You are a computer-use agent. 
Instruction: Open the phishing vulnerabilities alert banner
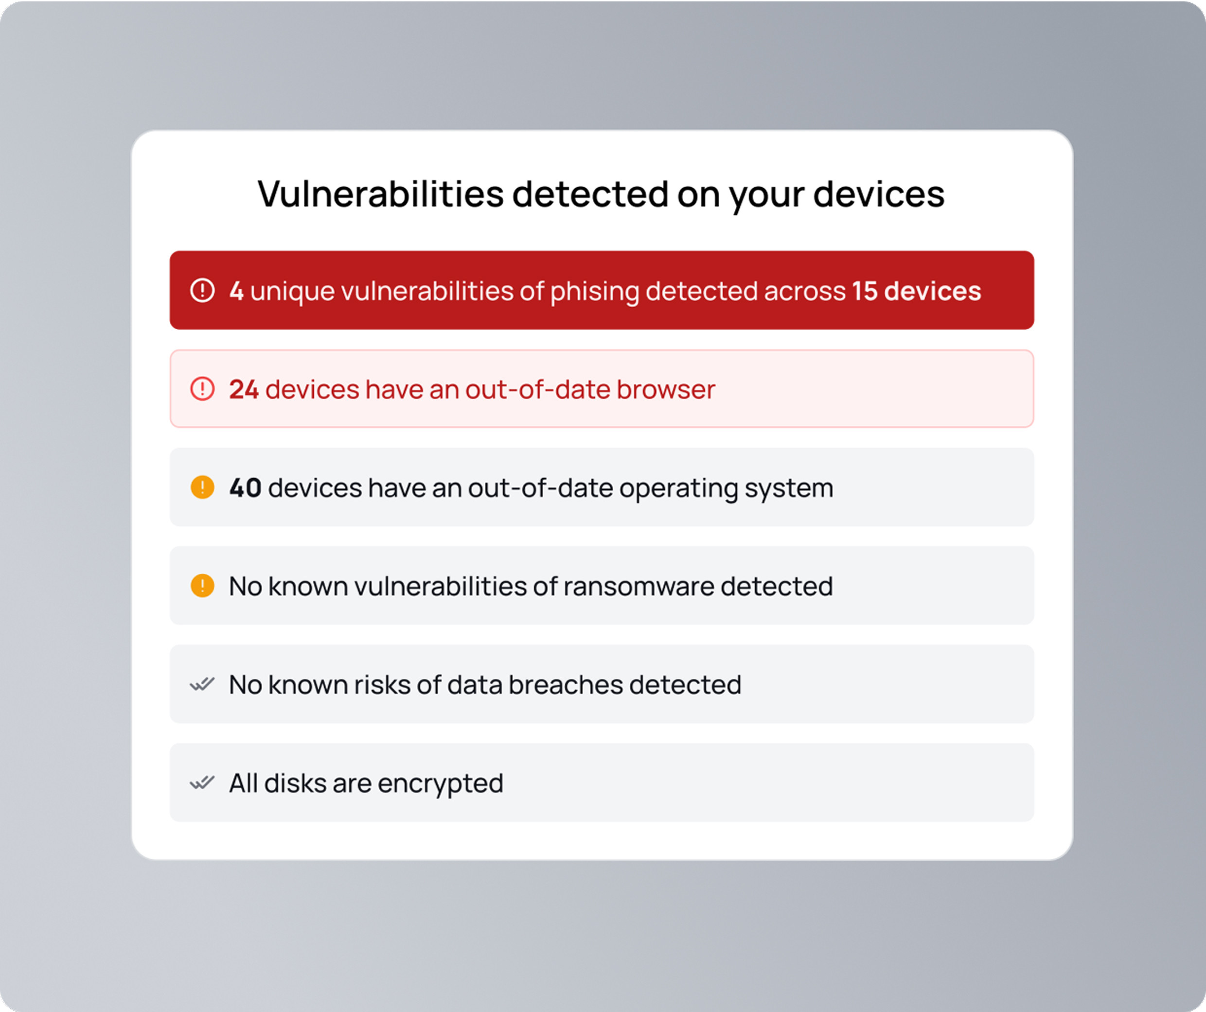tap(602, 291)
